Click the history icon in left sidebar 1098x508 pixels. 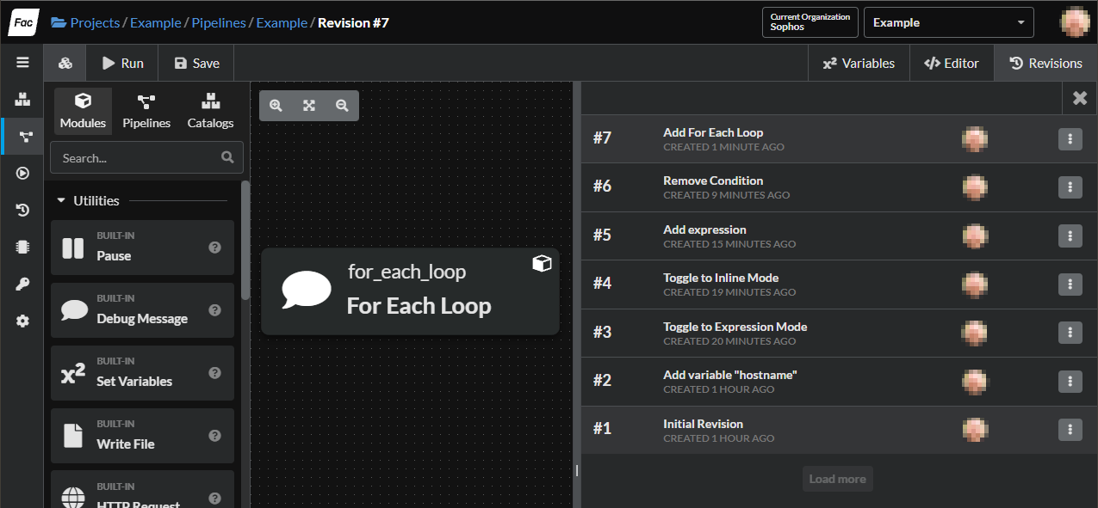coord(23,211)
